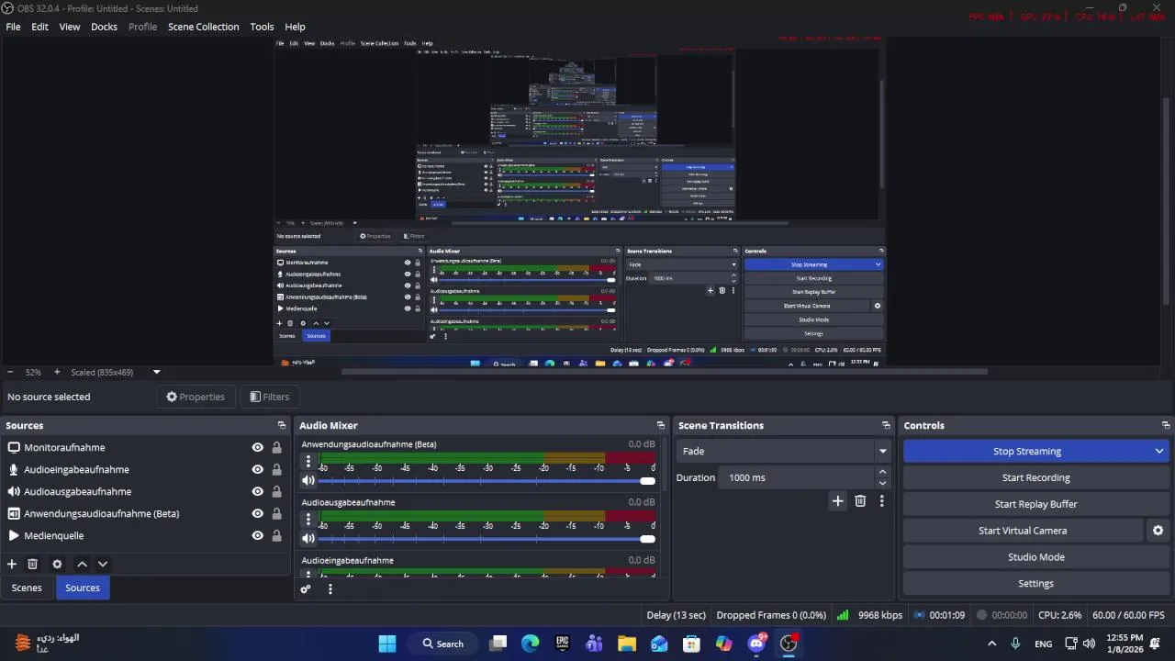Zoom in preview with plus icon

57,372
